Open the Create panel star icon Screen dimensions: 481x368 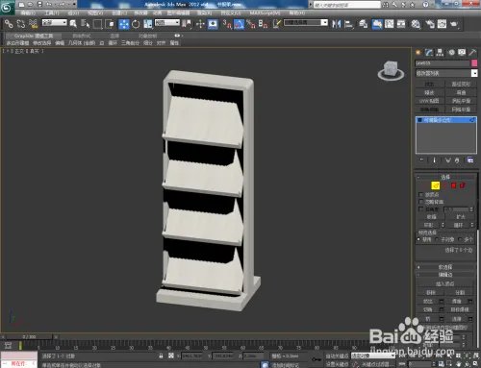(418, 52)
